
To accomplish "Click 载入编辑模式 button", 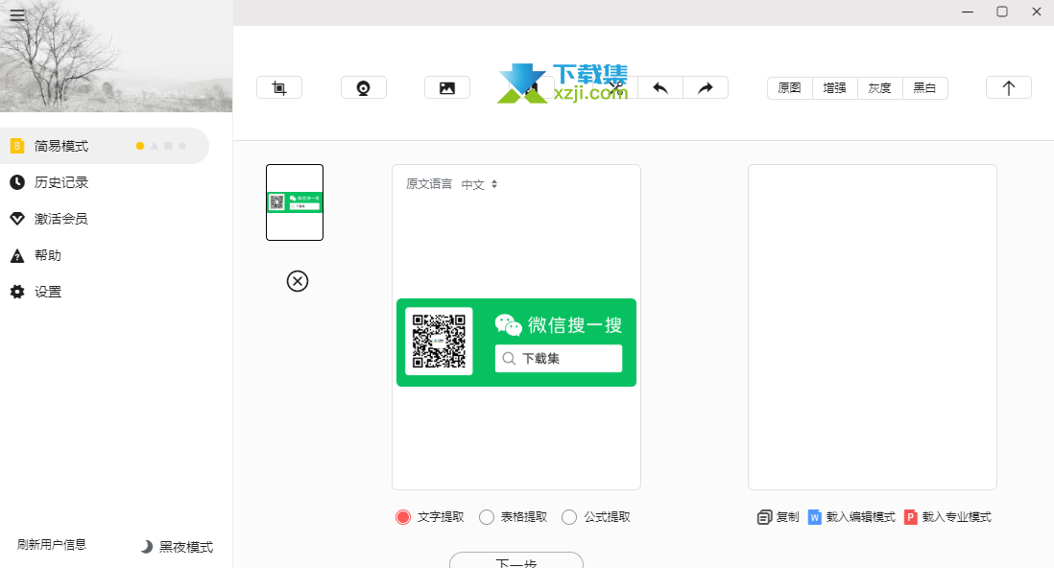I will 851,517.
